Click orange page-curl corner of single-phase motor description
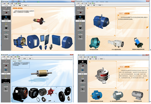The width and height of the screenshot is (151, 104). (147, 80)
